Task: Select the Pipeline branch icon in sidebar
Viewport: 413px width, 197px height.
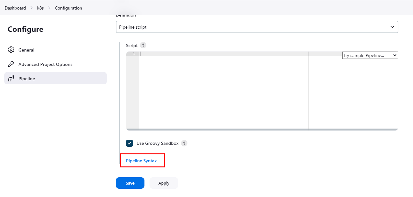Action: pos(11,78)
